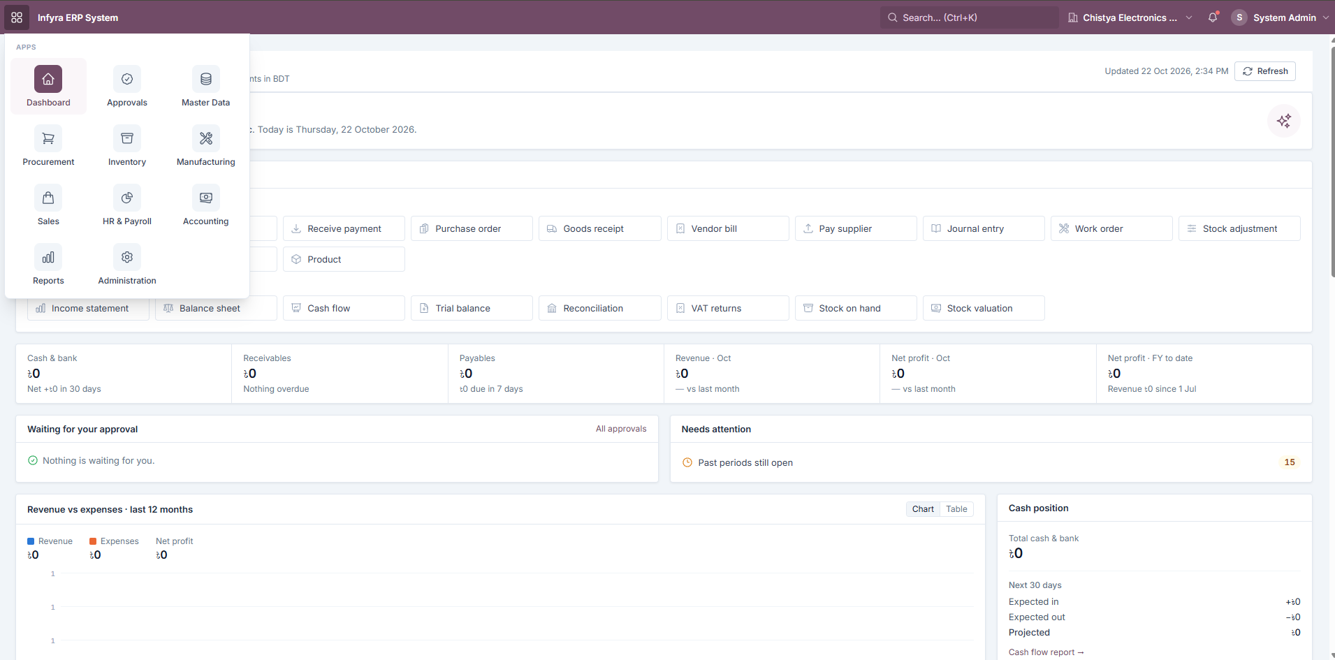This screenshot has height=660, width=1335.
Task: Open the Stock adjustment shortcut
Action: coord(1239,228)
